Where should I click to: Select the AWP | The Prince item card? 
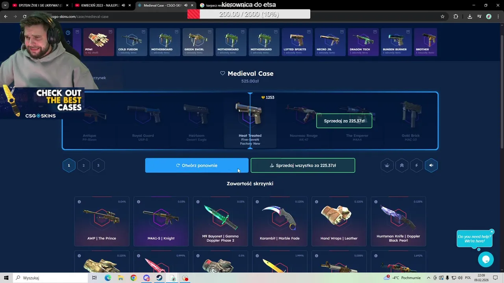click(102, 222)
